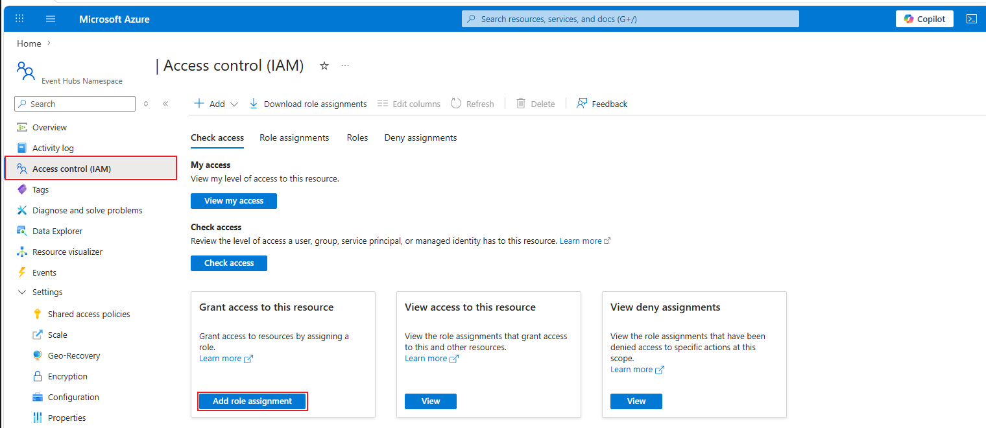Open the Deny assignments tab
The width and height of the screenshot is (986, 428).
tap(420, 137)
